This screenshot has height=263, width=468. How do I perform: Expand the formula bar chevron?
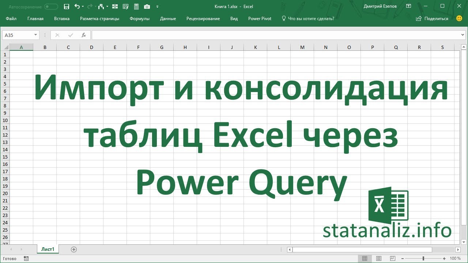point(463,35)
